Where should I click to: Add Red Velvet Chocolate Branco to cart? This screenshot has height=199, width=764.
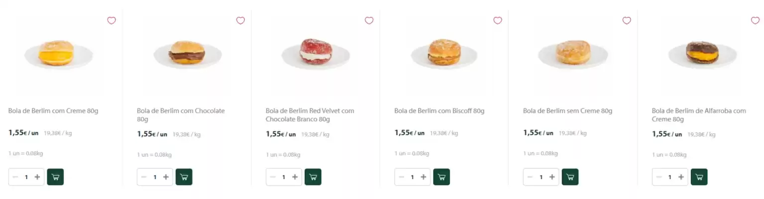(313, 177)
